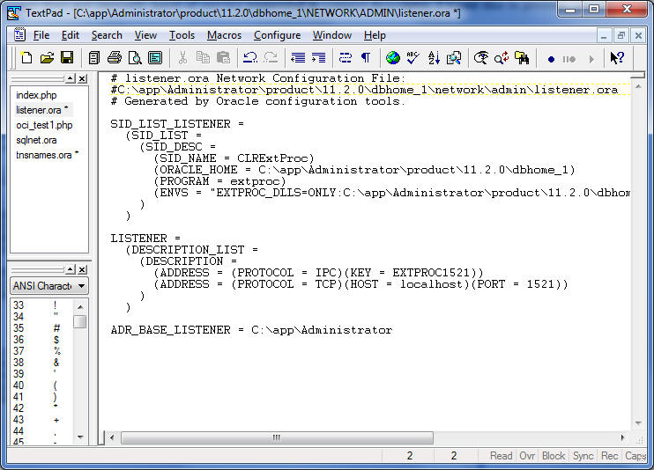Viewport: 654px width, 470px height.
Task: Click 'ADR_BASE_LISTENER' line in editor
Action: pos(251,330)
